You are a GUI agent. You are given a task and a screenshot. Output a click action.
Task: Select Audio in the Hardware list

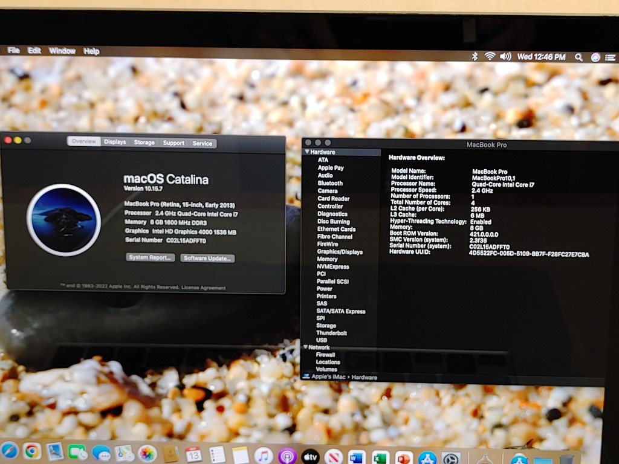point(325,175)
